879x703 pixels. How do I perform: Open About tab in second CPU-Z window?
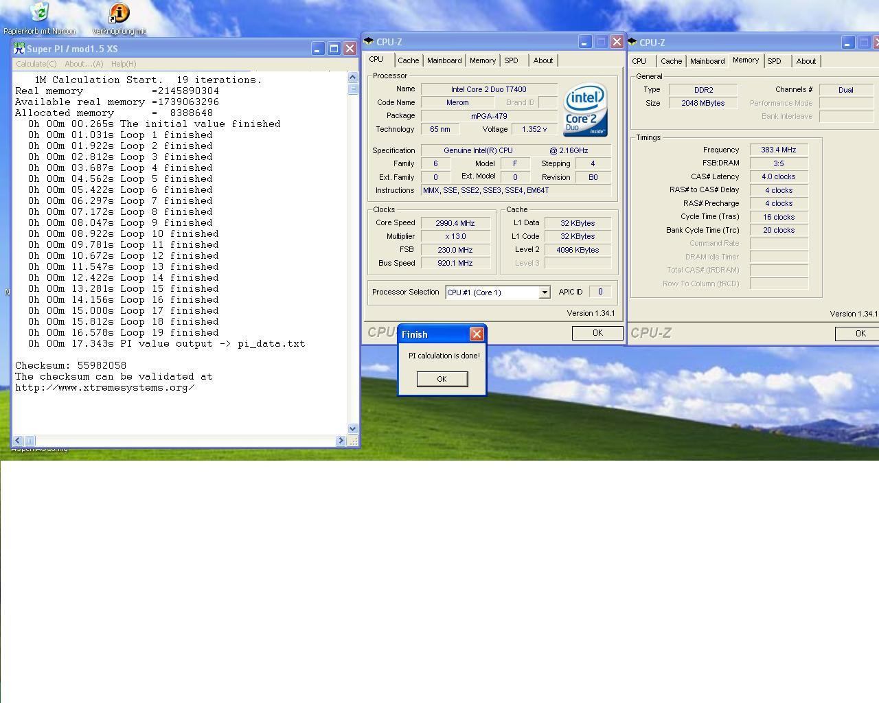pos(806,61)
